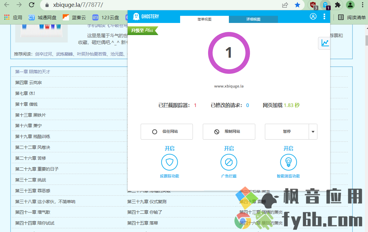The image size is (368, 232).
Task: Open chapter 第二十九章 重要的日子
Action: tap(37, 169)
